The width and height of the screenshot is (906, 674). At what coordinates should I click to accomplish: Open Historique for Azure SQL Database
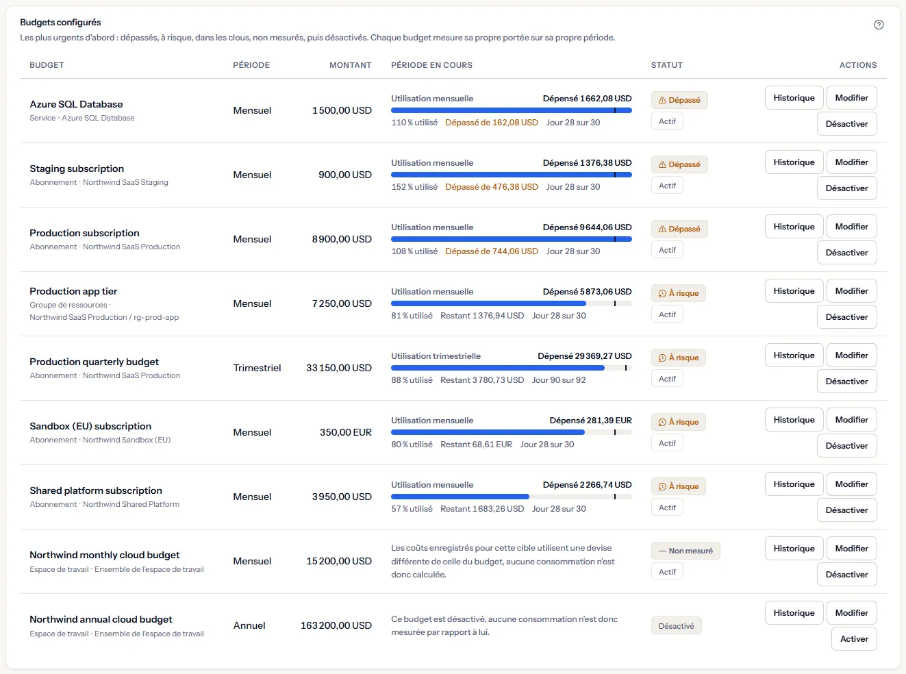coord(794,98)
